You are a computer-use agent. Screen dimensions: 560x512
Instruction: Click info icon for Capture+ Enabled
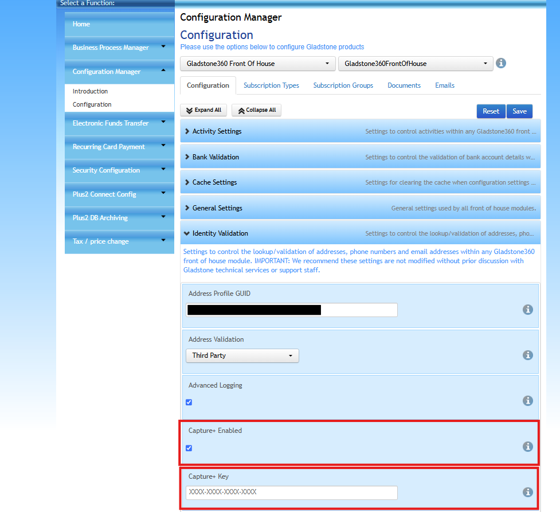tap(527, 446)
